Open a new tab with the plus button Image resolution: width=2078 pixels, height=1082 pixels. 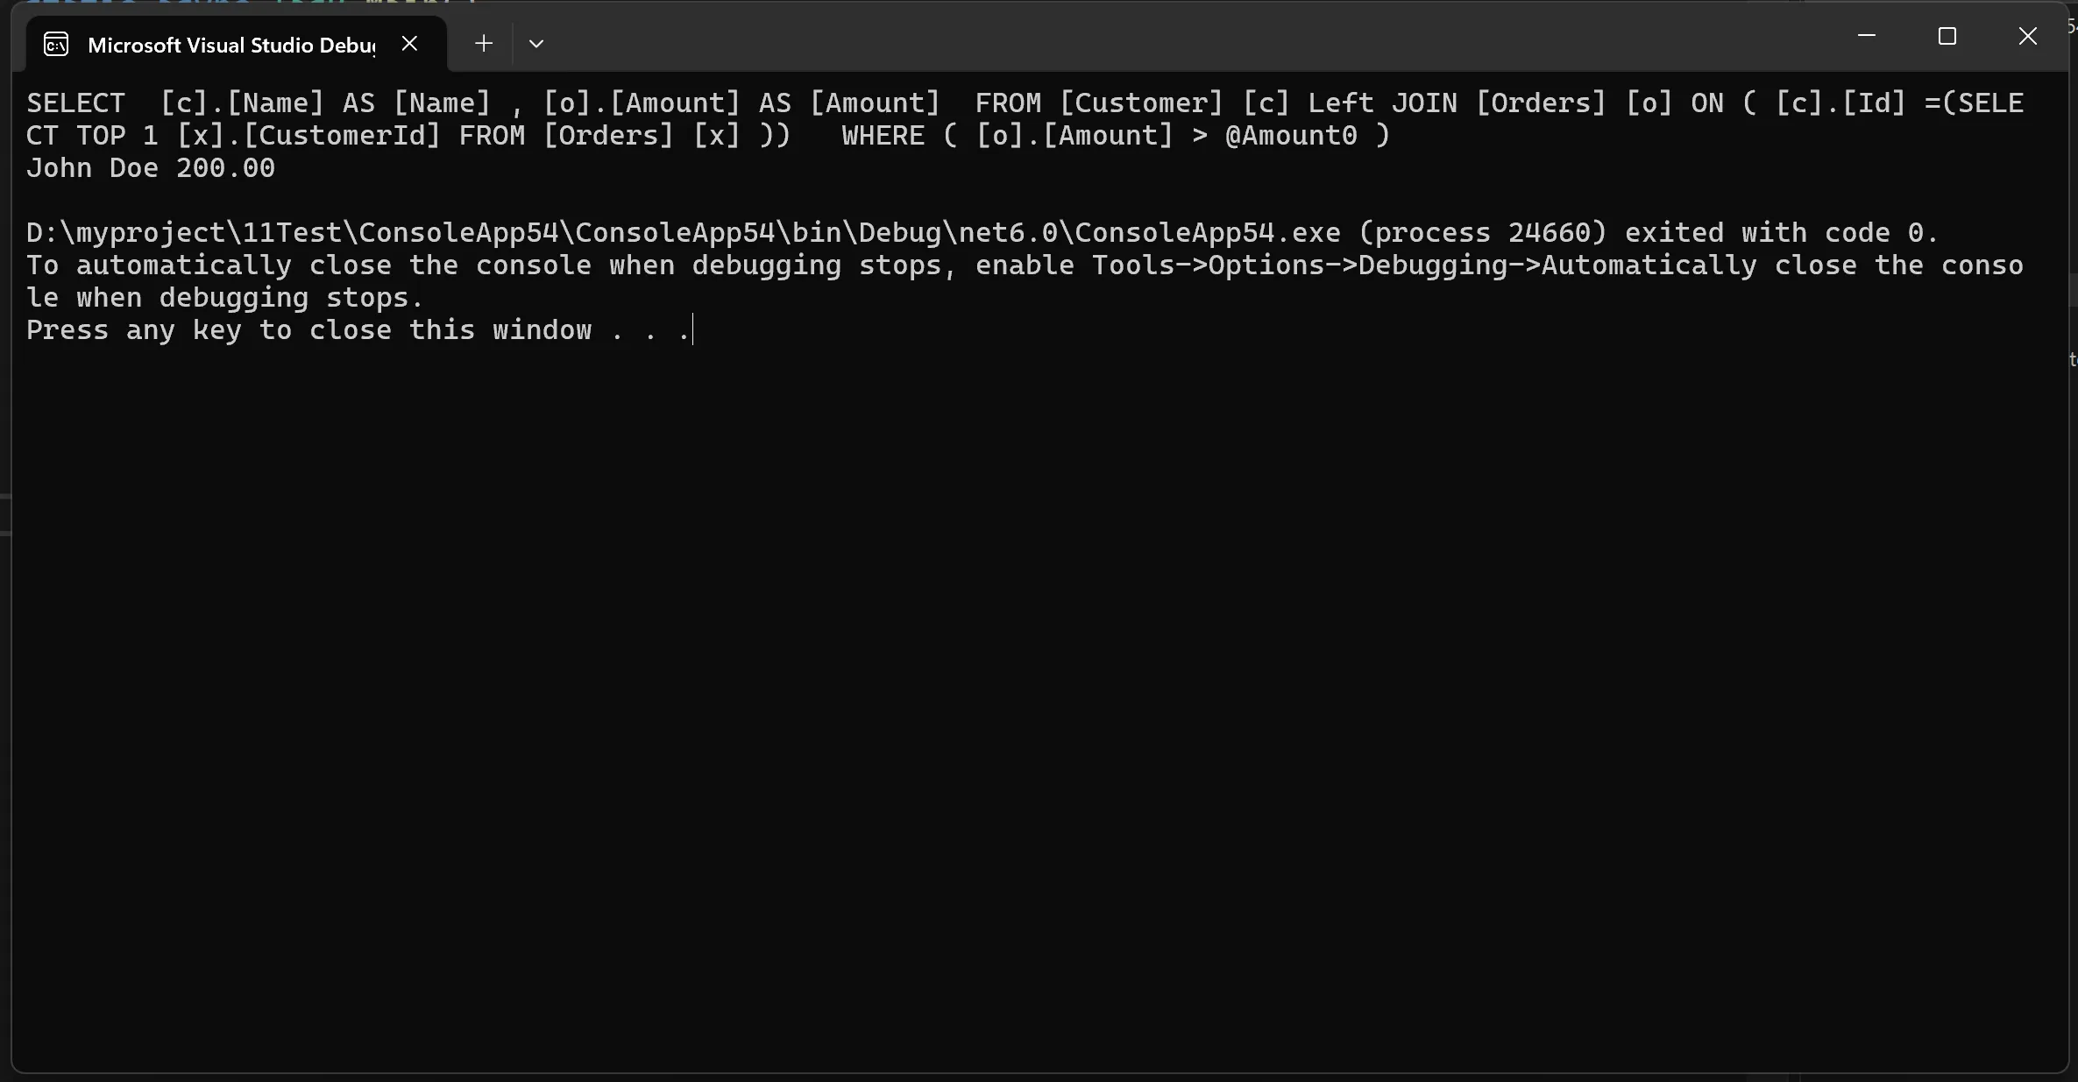click(x=484, y=43)
